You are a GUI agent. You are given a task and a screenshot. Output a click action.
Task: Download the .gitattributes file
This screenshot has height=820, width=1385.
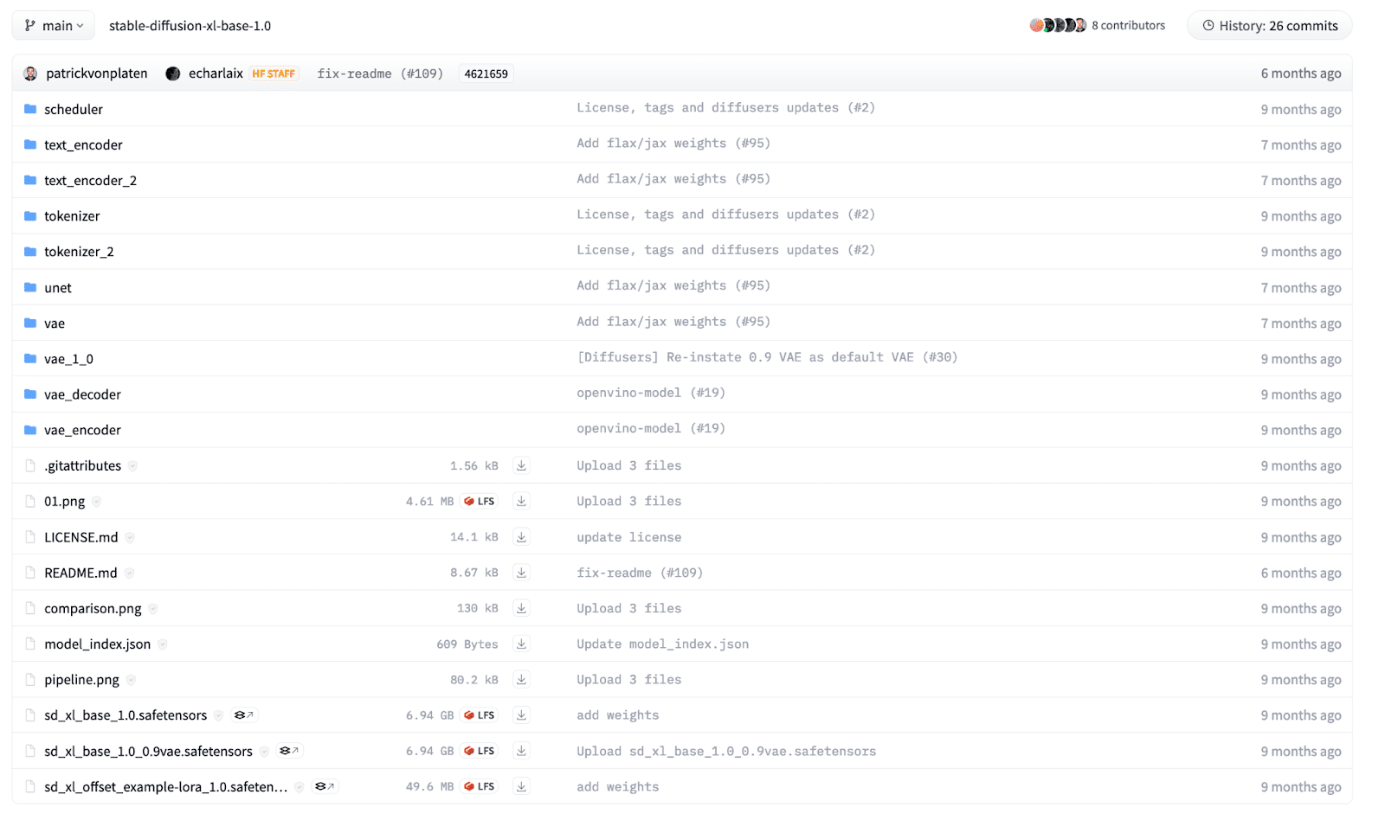[521, 465]
